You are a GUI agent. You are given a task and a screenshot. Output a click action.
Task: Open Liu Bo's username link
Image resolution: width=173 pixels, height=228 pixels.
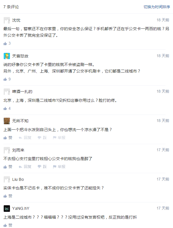tap(18, 179)
